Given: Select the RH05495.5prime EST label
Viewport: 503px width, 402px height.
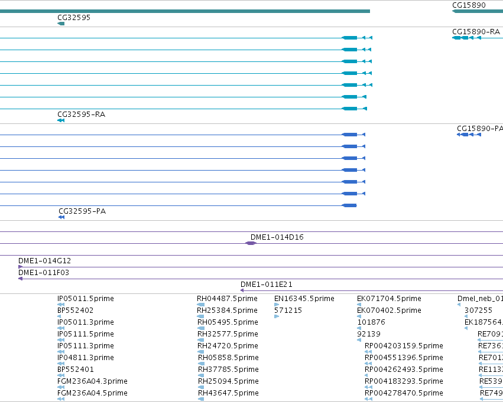Looking at the screenshot, I should 228,322.
